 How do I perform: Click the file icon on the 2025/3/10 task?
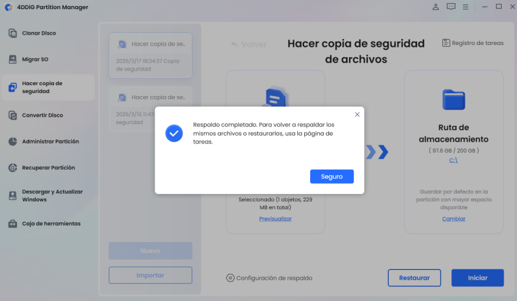pyautogui.click(x=122, y=97)
